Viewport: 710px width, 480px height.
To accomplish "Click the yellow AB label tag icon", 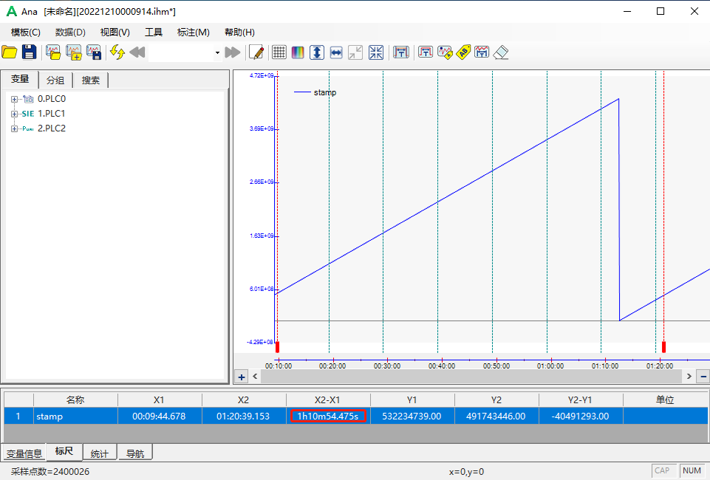I will (x=464, y=52).
